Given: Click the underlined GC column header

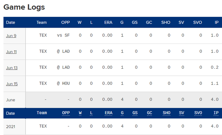Looking at the screenshot, I should coord(150,113).
